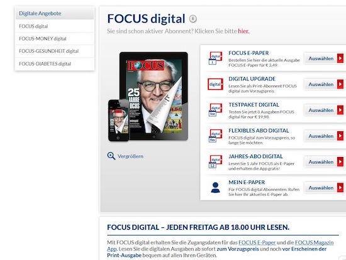This screenshot has height=260, width=346.
Task: Open FOCUS-MONEY digital in sidebar
Action: 55,38
